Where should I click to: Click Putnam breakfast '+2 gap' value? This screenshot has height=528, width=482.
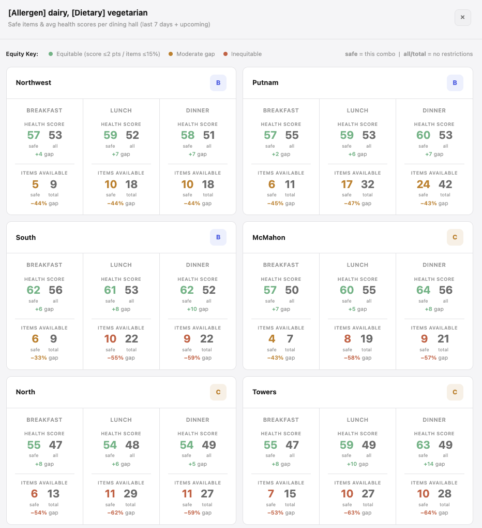click(x=281, y=154)
